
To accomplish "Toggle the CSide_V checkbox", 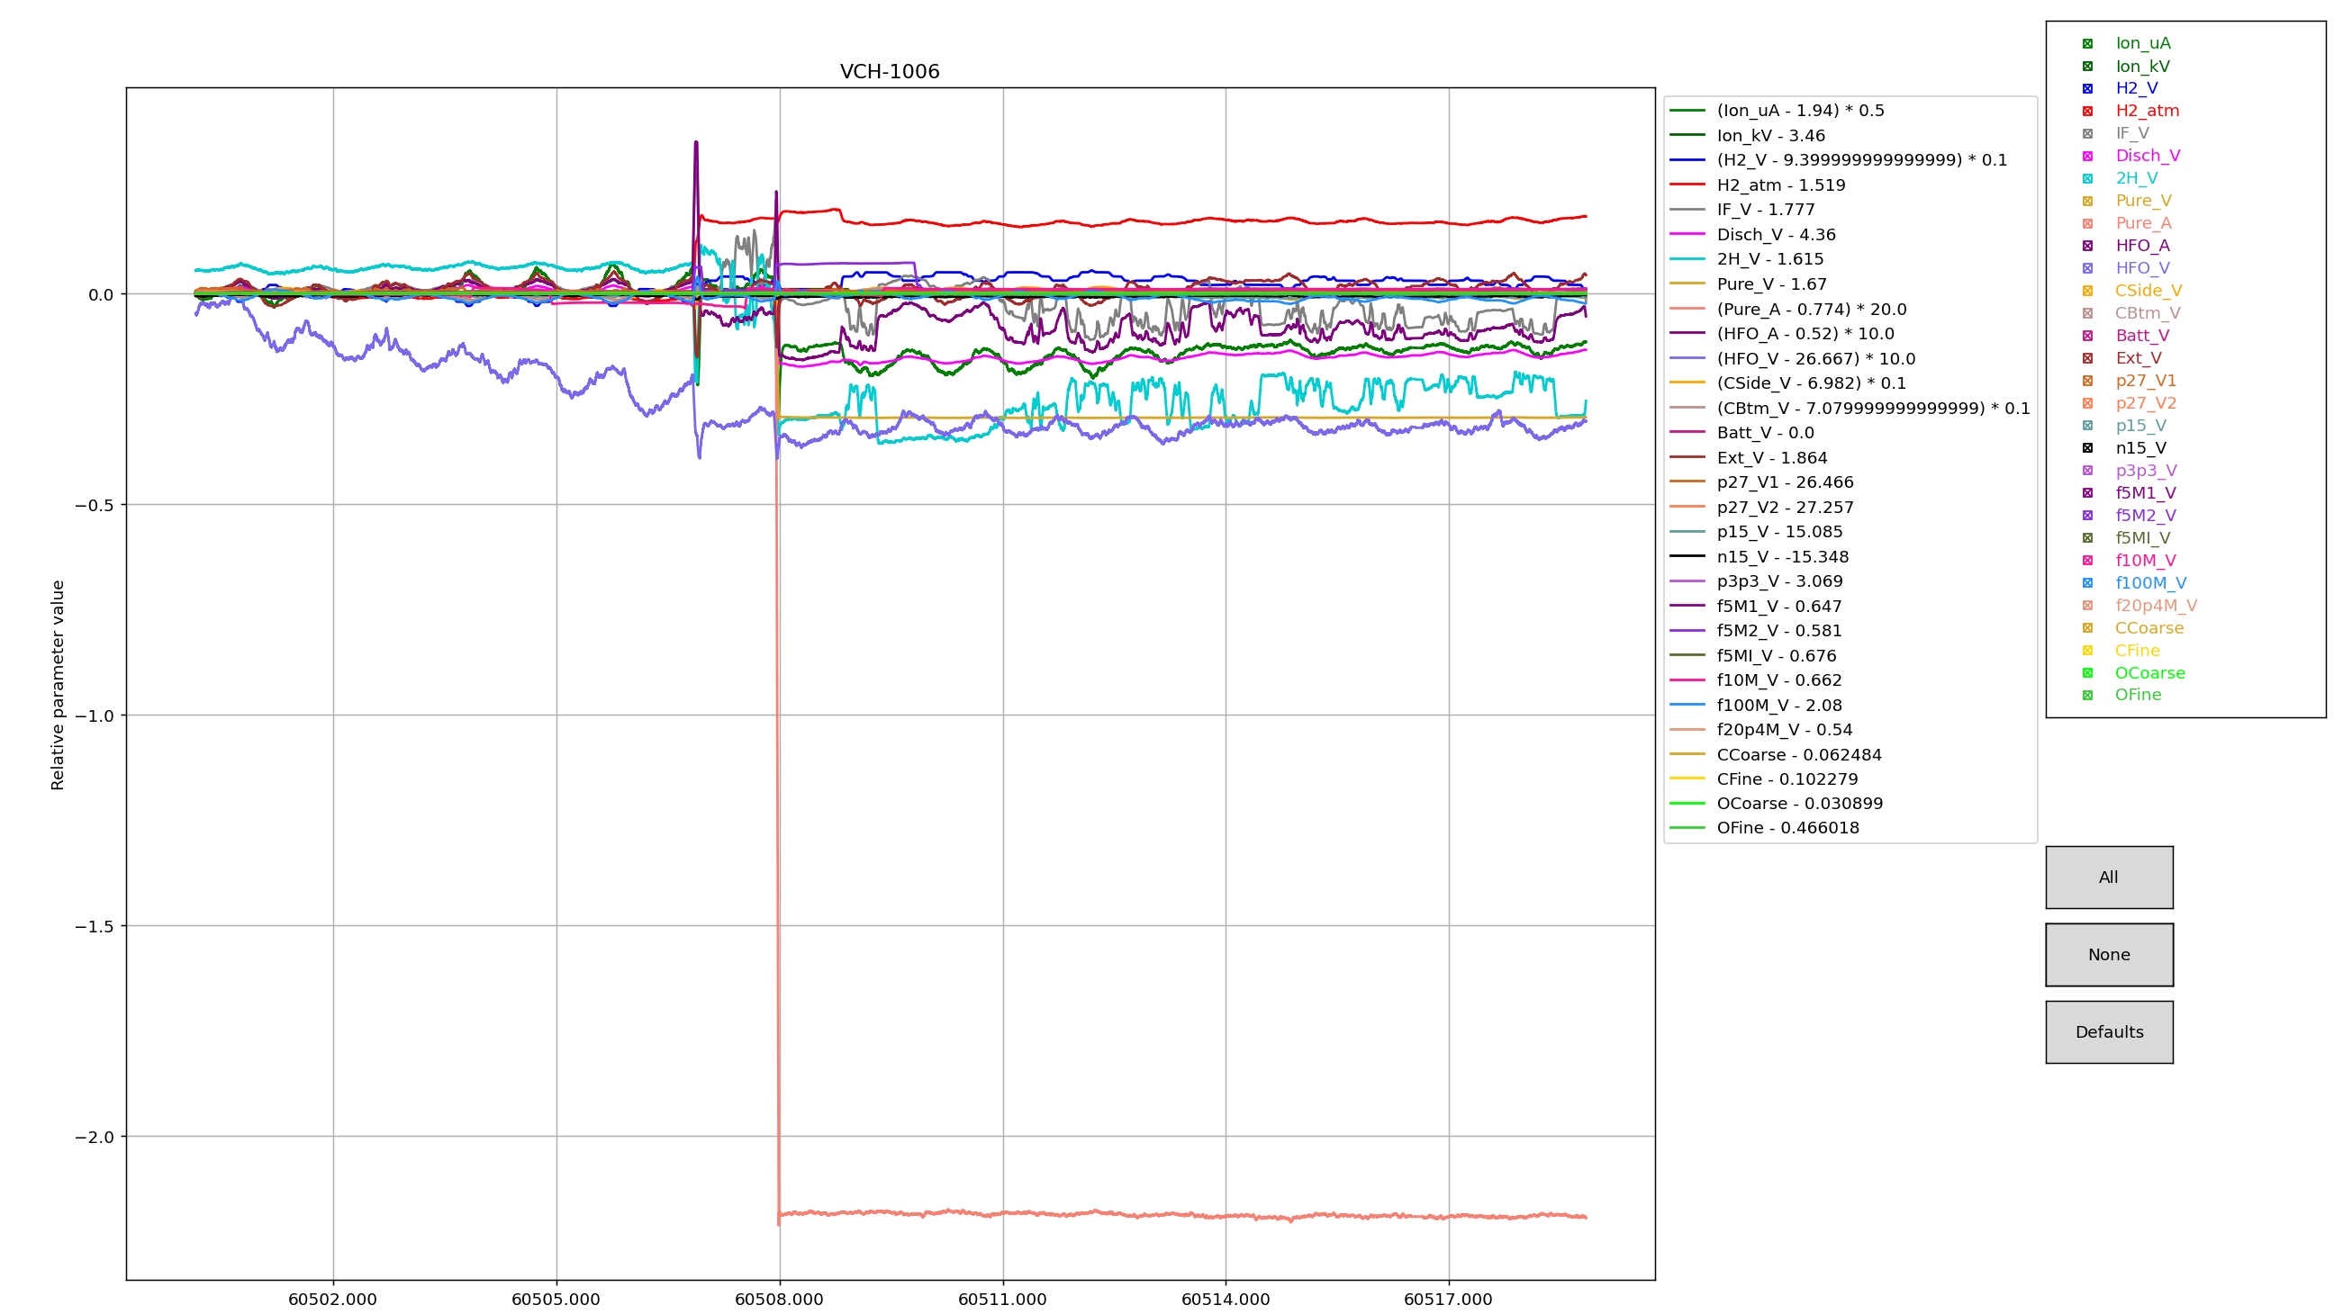I will [x=2087, y=291].
